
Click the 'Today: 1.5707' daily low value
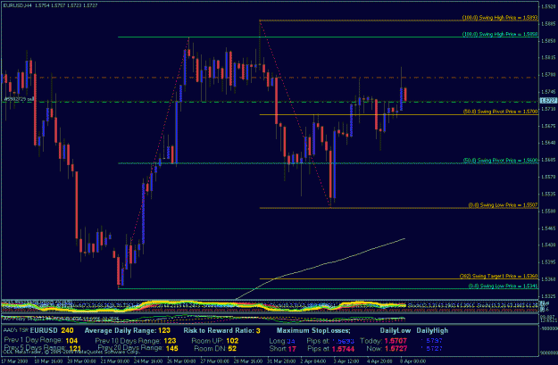click(383, 341)
